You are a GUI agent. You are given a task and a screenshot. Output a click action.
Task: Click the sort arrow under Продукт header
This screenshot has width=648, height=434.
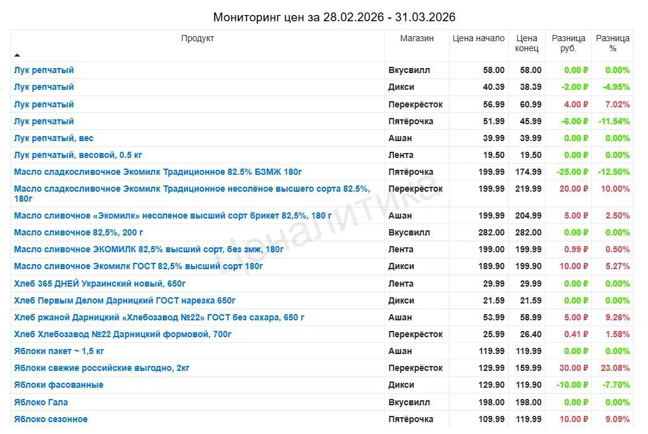coord(17,55)
